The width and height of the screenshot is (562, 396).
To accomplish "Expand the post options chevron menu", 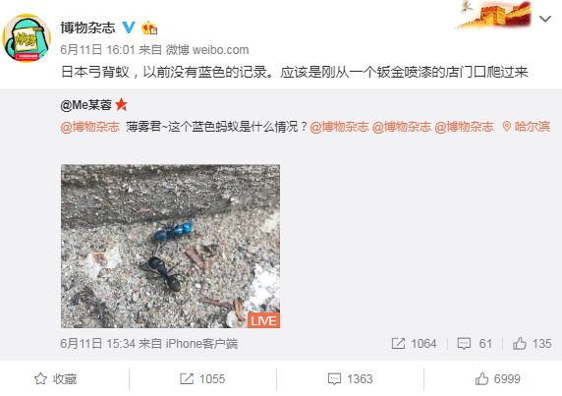I will point(545,19).
